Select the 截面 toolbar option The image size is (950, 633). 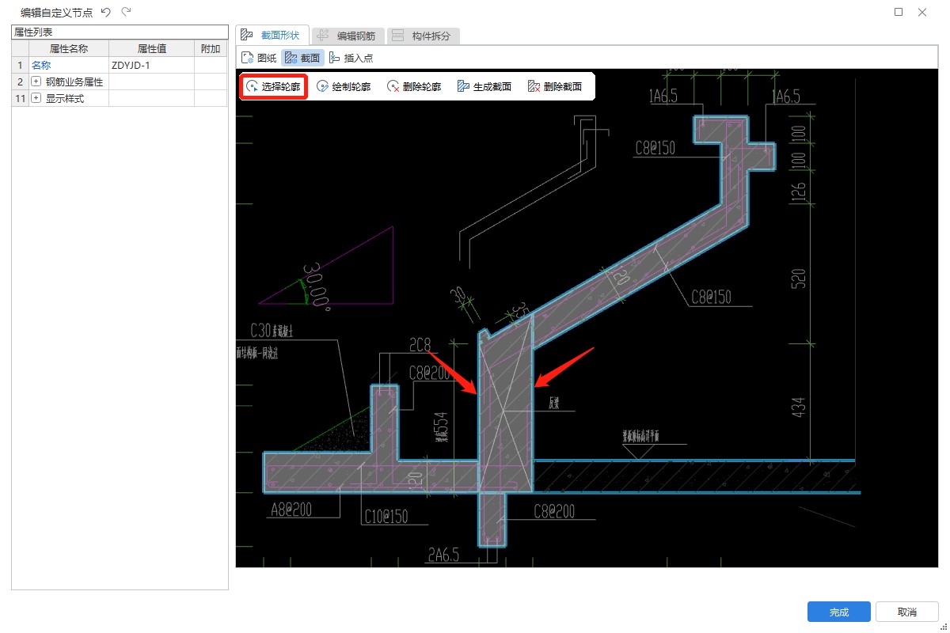tap(302, 58)
